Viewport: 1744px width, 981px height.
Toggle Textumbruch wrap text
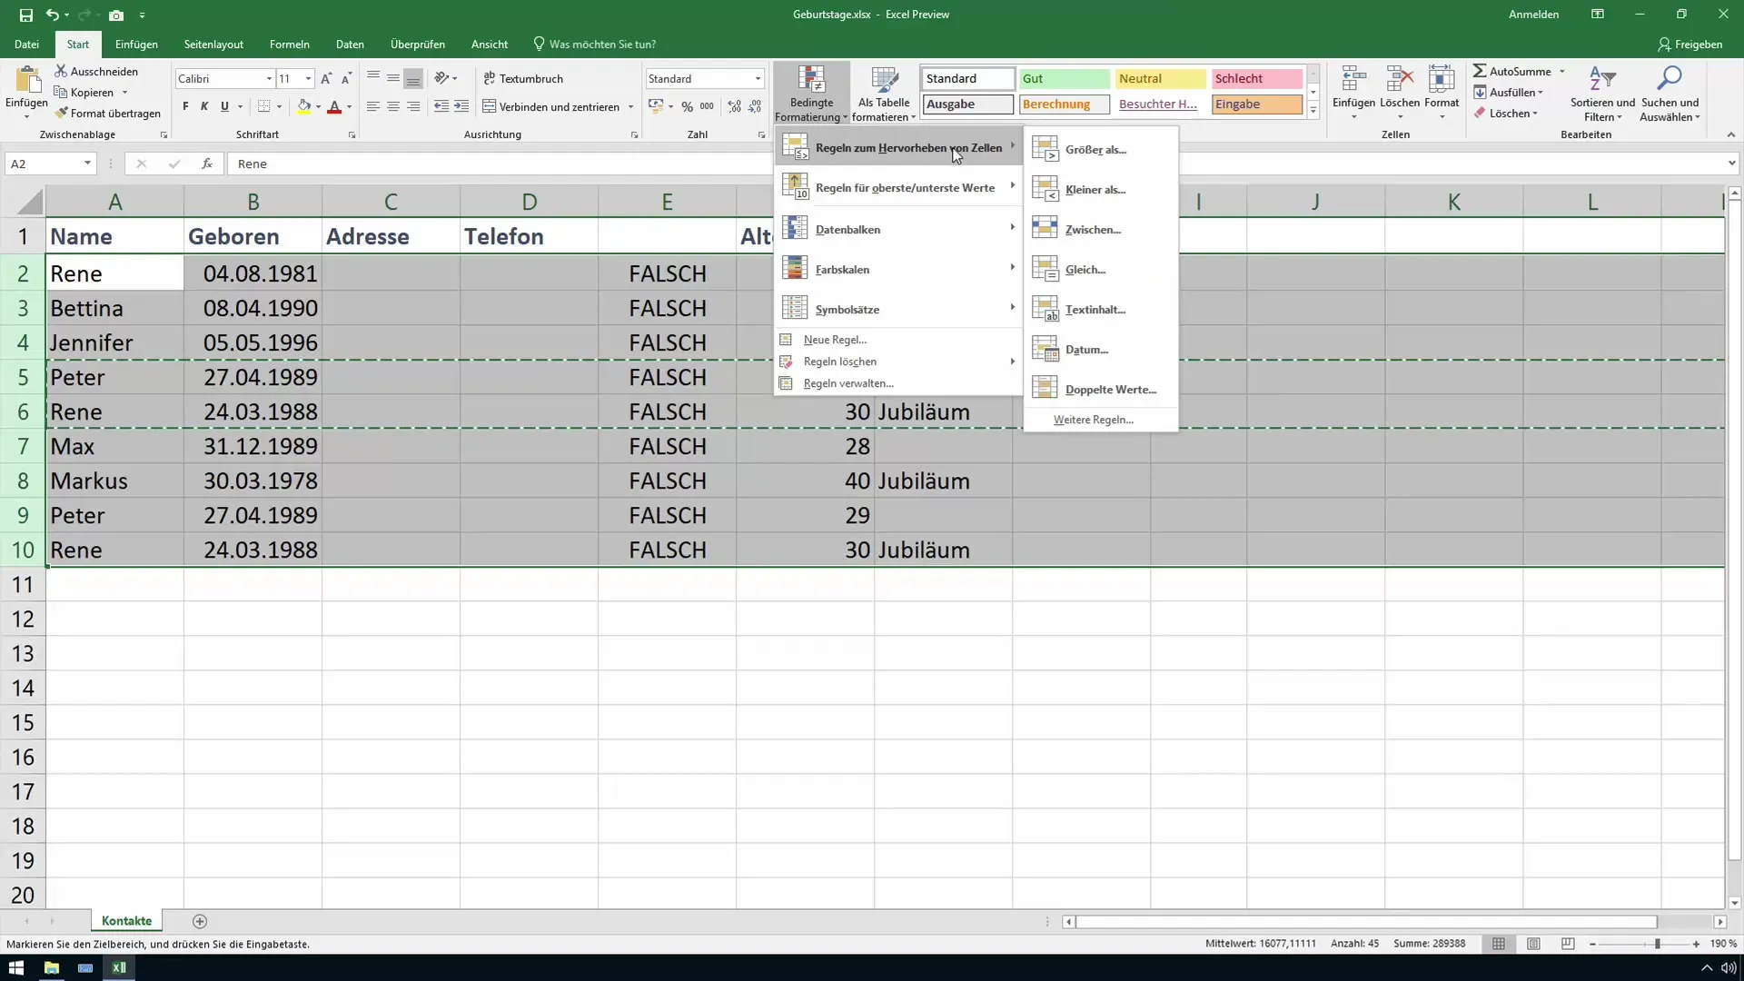tap(523, 78)
